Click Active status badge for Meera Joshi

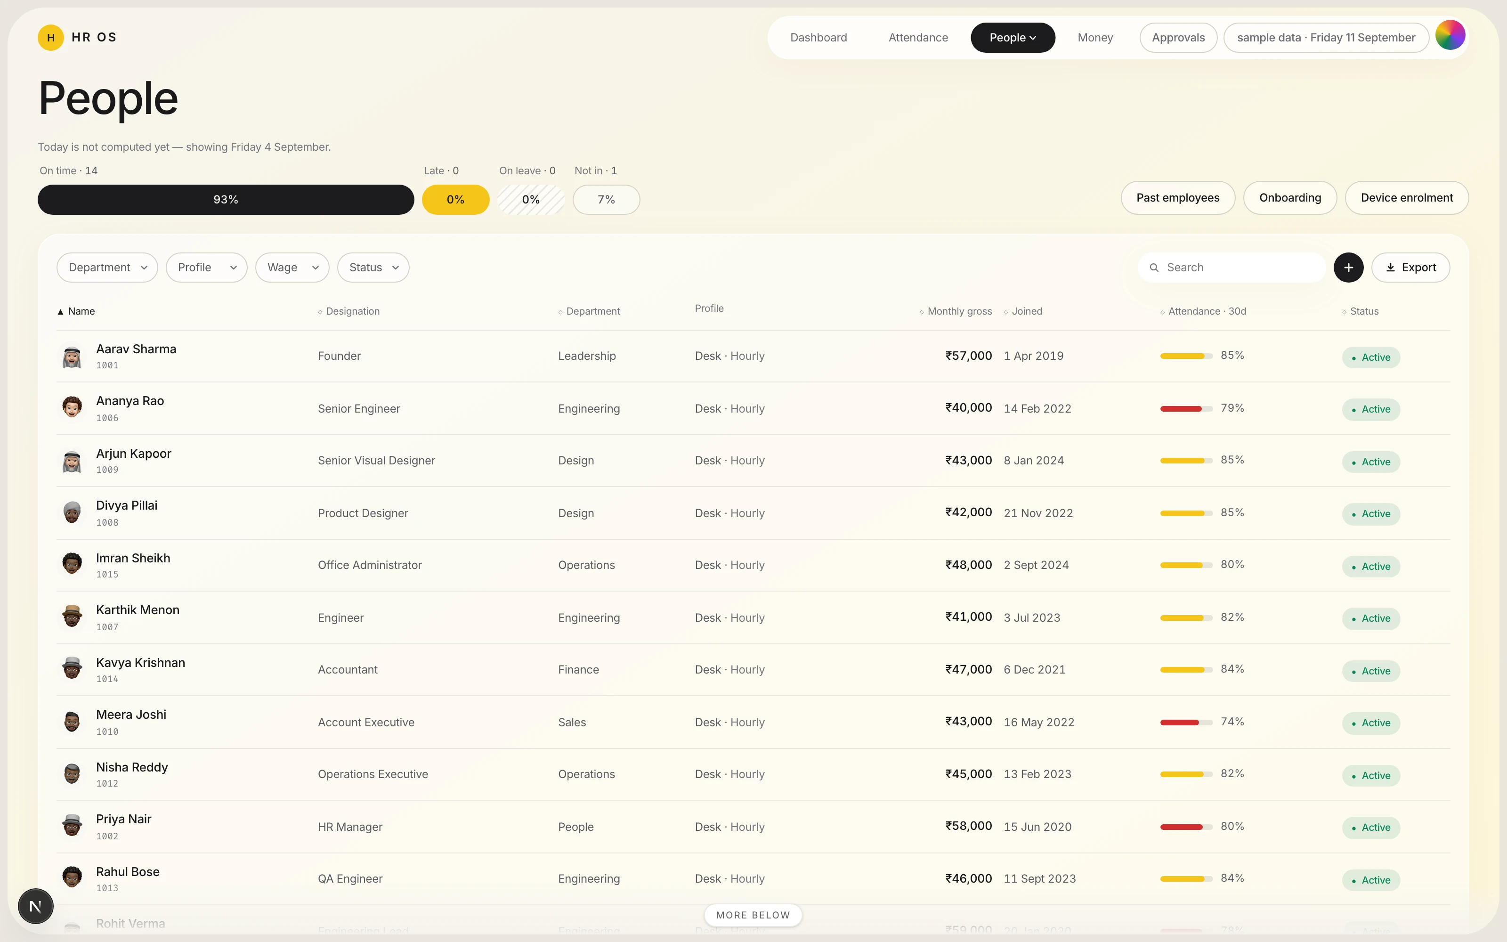pos(1370,723)
